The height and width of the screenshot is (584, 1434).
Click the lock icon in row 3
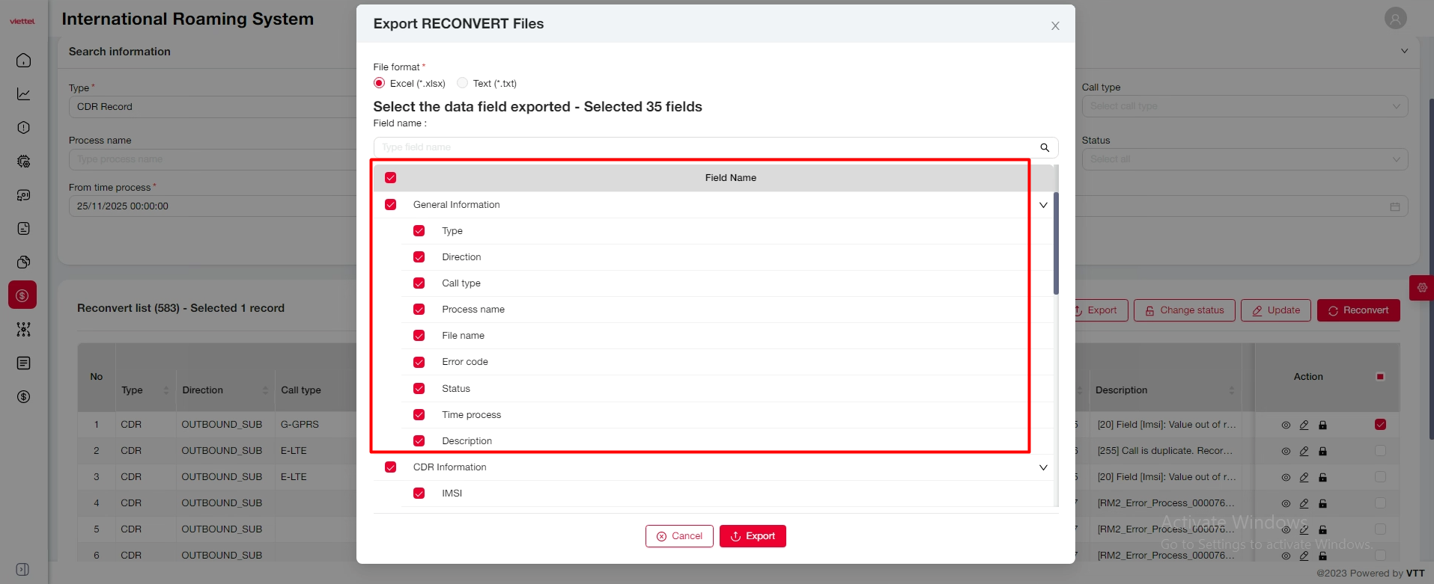[1322, 477]
